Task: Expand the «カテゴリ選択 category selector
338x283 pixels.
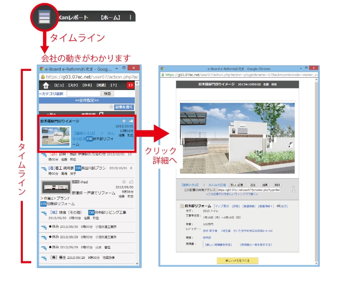Action: click(x=51, y=93)
